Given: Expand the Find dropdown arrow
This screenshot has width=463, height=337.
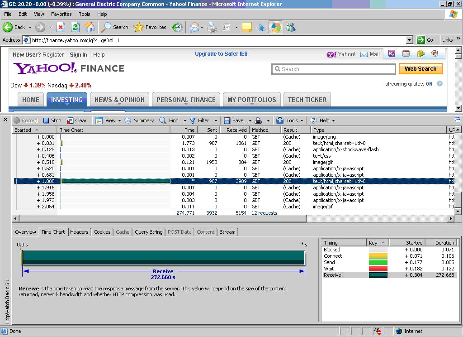Looking at the screenshot, I should point(185,121).
